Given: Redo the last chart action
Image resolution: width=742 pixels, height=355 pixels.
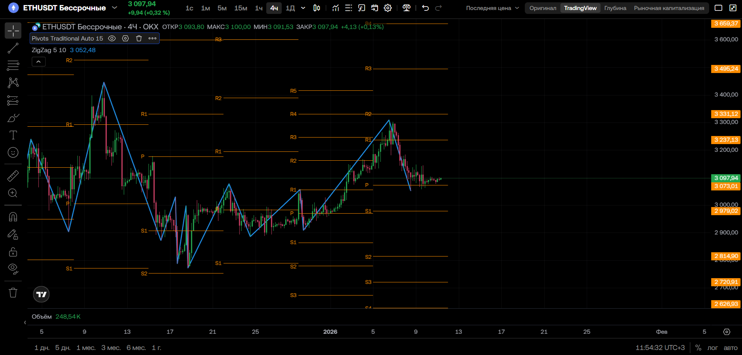Looking at the screenshot, I should click(439, 8).
